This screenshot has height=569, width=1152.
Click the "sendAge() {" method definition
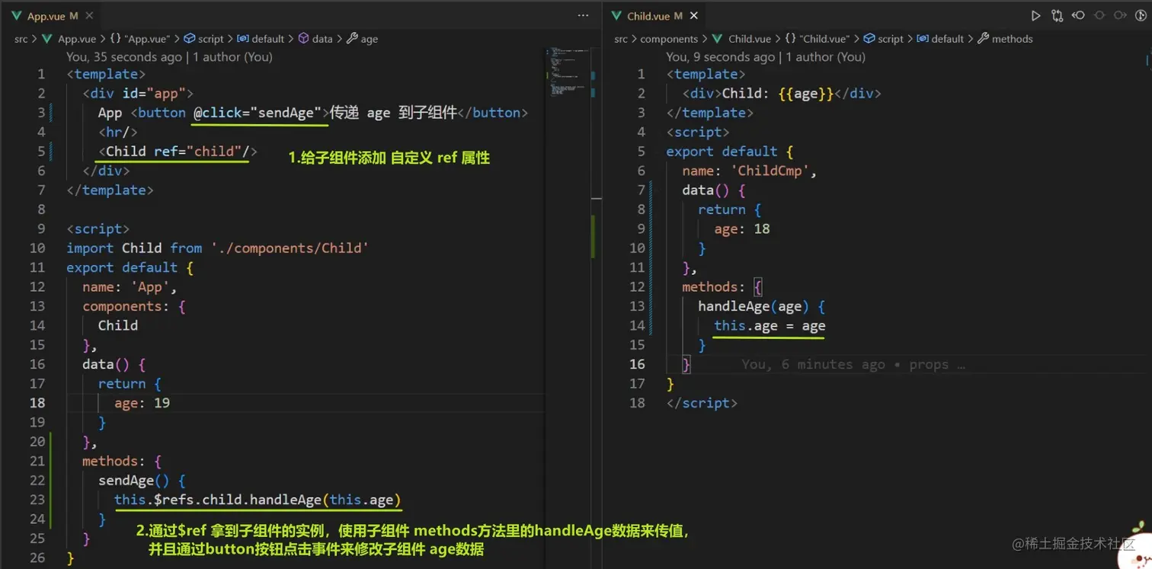pyautogui.click(x=142, y=480)
